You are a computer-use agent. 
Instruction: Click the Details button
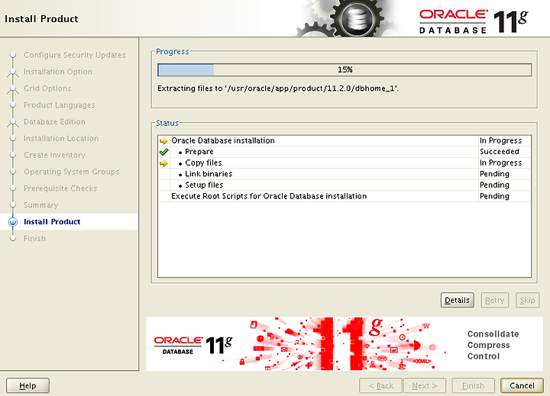pos(457,300)
